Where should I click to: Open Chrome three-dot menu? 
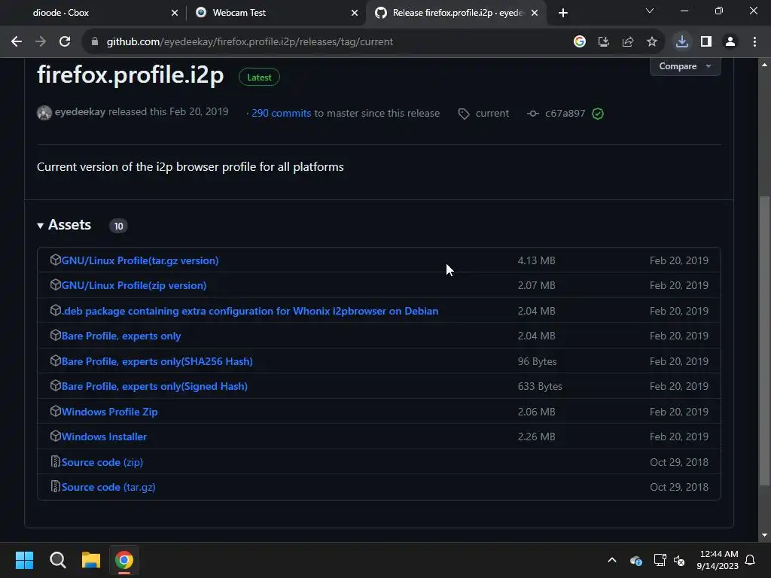[754, 42]
